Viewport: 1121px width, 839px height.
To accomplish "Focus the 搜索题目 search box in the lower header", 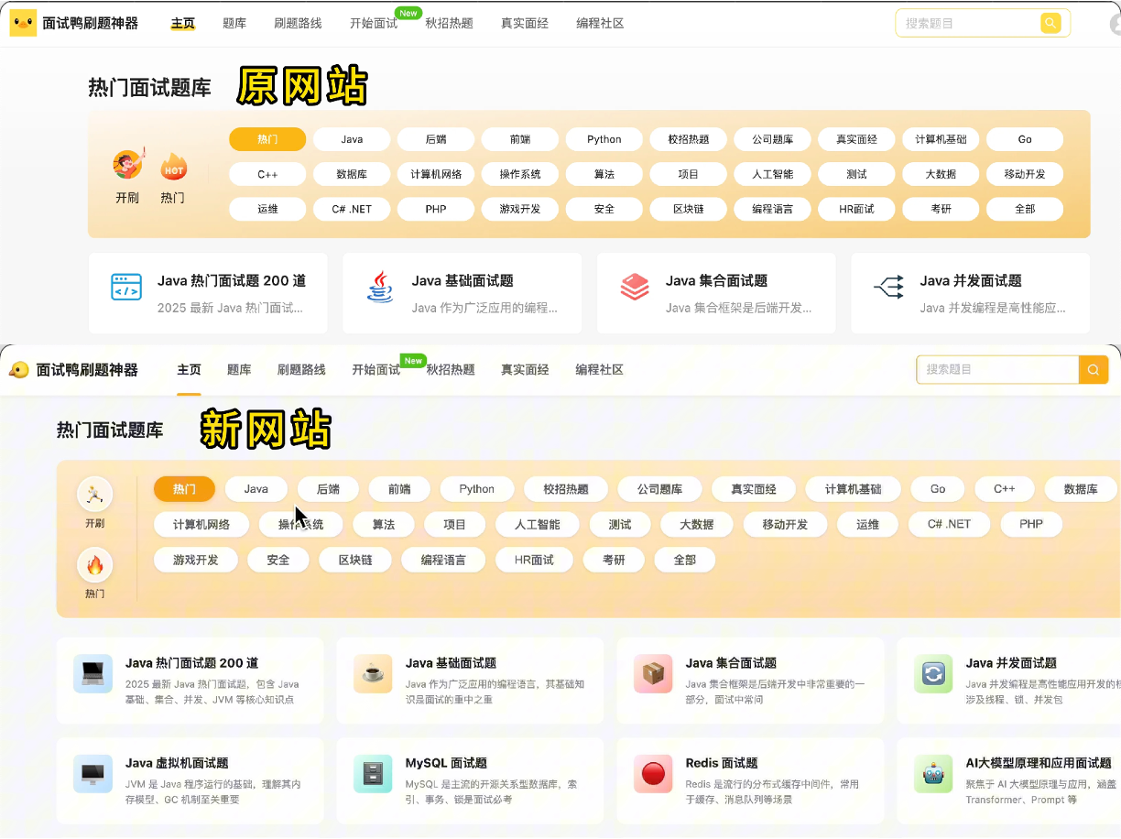I will point(996,370).
